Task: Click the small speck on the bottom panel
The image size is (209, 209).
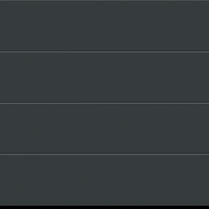Action: 189,181
